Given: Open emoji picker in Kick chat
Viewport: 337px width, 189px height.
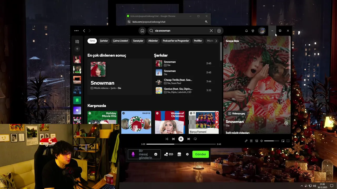Looking at the screenshot, I should tap(156, 154).
